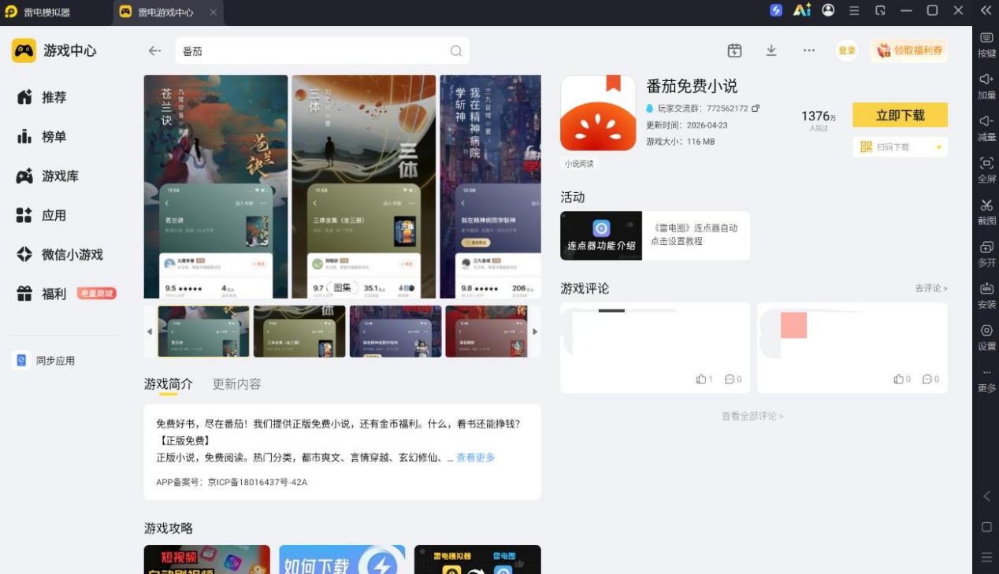
Task: Select the 三体 screenshot thumbnail
Action: tap(299, 331)
